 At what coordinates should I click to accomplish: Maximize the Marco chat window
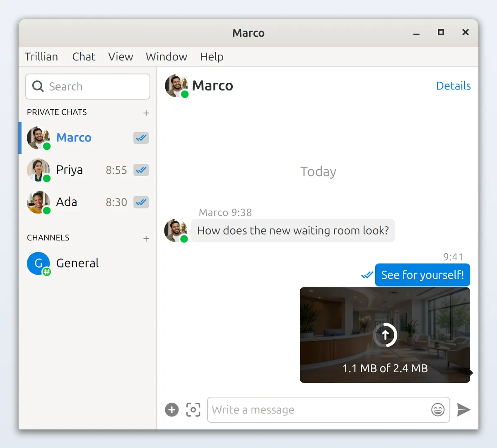(x=441, y=32)
